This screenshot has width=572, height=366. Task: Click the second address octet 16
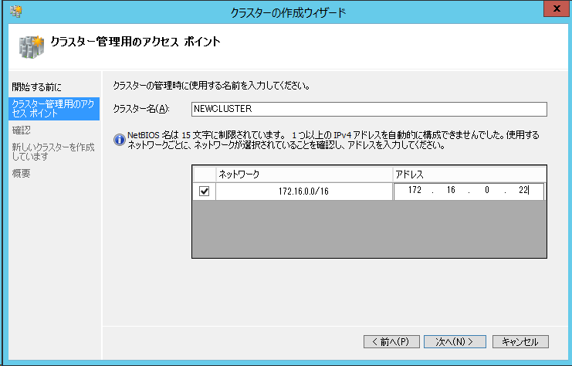click(x=450, y=191)
